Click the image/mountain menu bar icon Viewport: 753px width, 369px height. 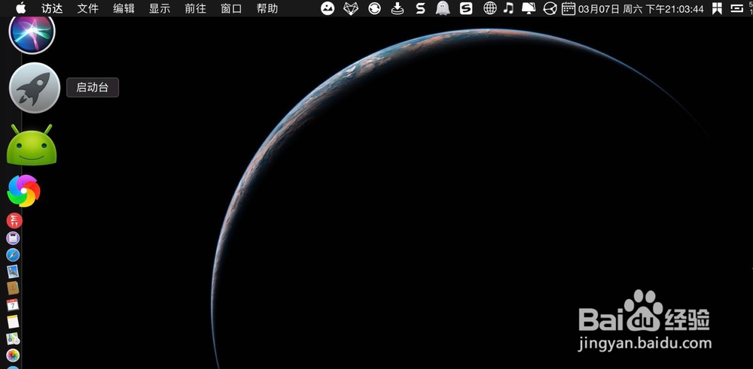coord(328,8)
